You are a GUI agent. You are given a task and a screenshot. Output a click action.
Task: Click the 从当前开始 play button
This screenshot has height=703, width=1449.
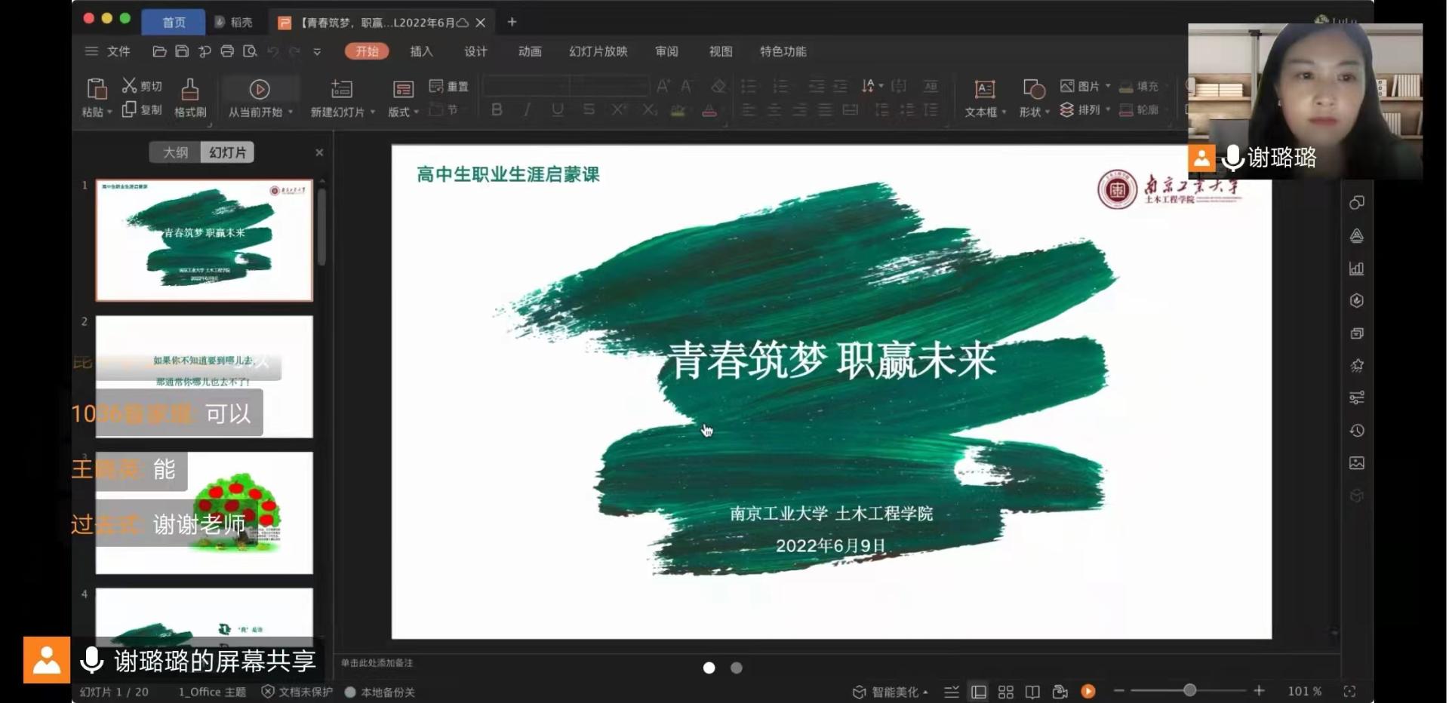[259, 90]
